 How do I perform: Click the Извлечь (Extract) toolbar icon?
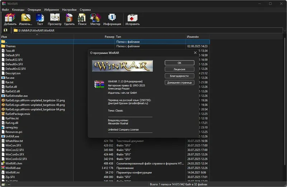[x=25, y=19]
